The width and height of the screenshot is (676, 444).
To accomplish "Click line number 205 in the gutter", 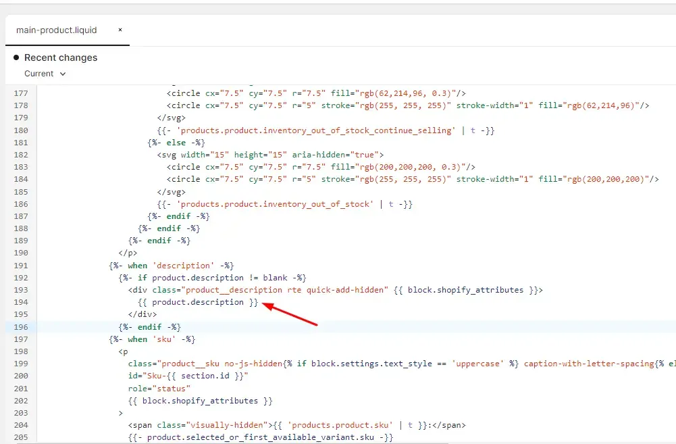I will click(21, 437).
